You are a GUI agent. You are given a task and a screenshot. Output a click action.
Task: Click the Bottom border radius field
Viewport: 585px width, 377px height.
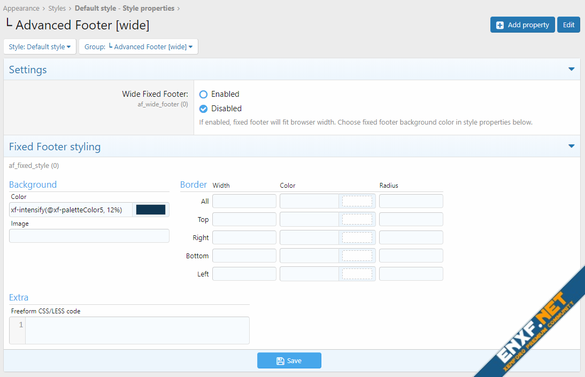click(x=411, y=256)
